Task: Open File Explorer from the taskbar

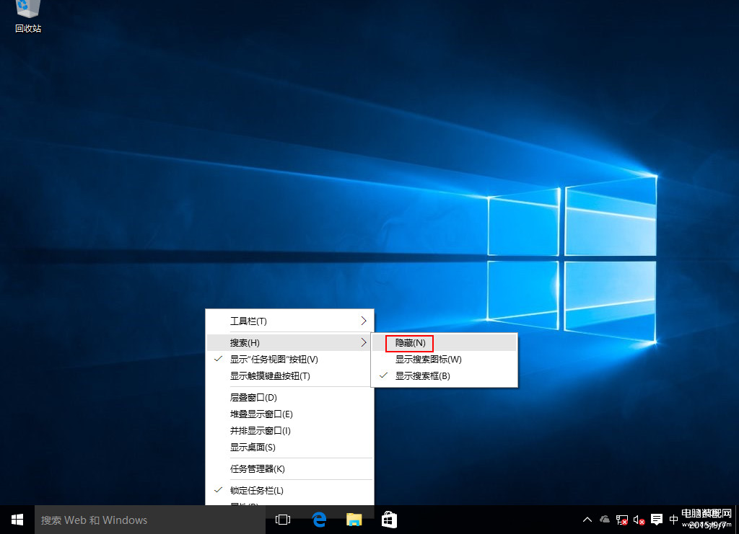Action: 354,520
